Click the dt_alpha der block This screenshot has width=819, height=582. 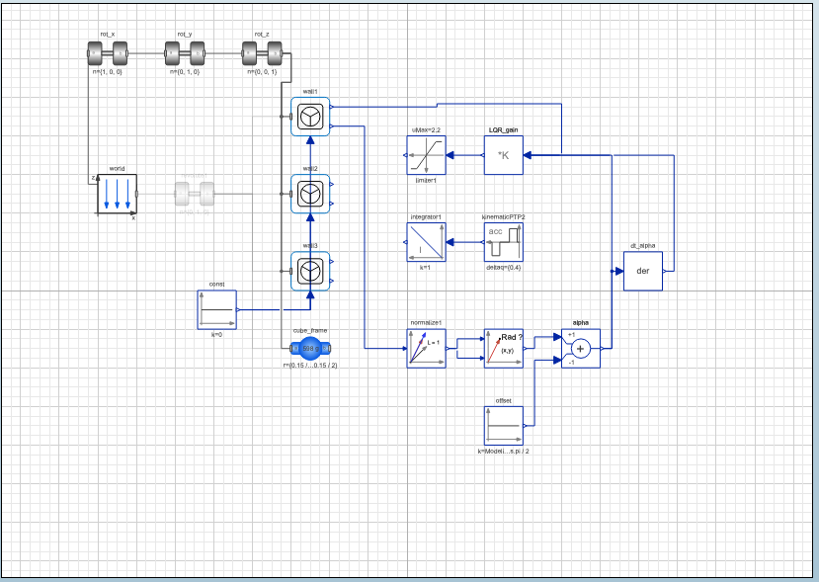[643, 271]
